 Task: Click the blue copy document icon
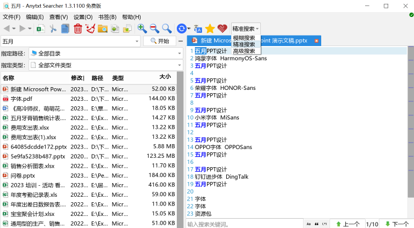coord(65,29)
